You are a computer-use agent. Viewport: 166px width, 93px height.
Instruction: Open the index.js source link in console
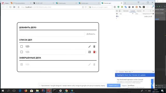point(148,16)
